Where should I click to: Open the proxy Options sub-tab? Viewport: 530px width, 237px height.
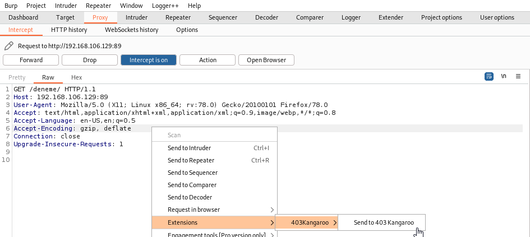click(187, 30)
